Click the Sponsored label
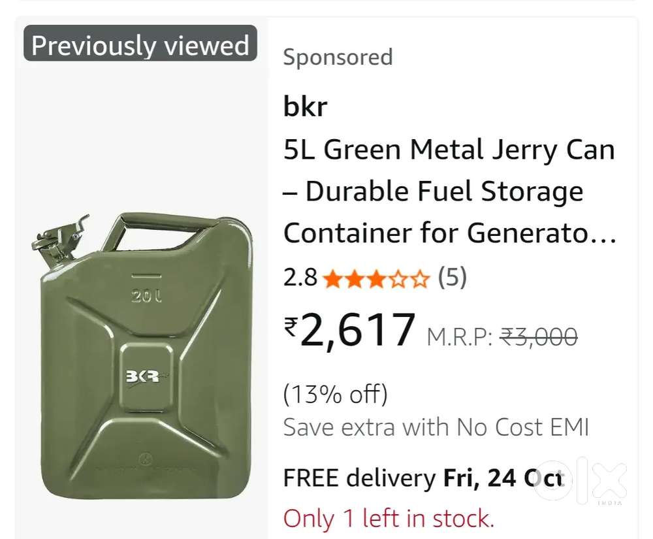The height and width of the screenshot is (539, 653). point(338,57)
